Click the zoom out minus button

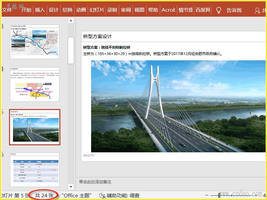coord(207,195)
